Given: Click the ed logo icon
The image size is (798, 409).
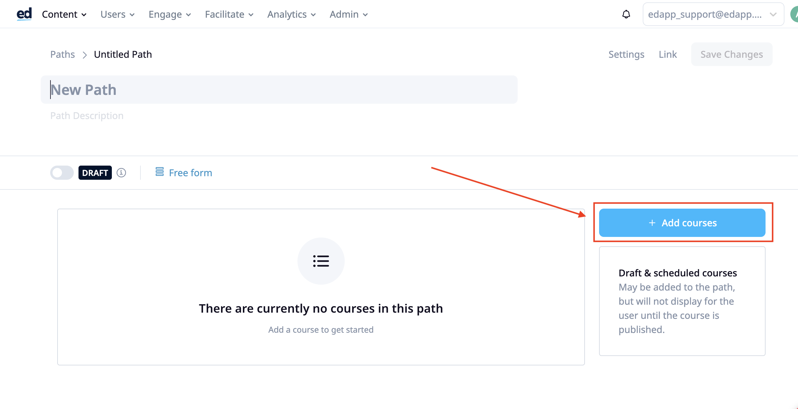Looking at the screenshot, I should point(24,14).
